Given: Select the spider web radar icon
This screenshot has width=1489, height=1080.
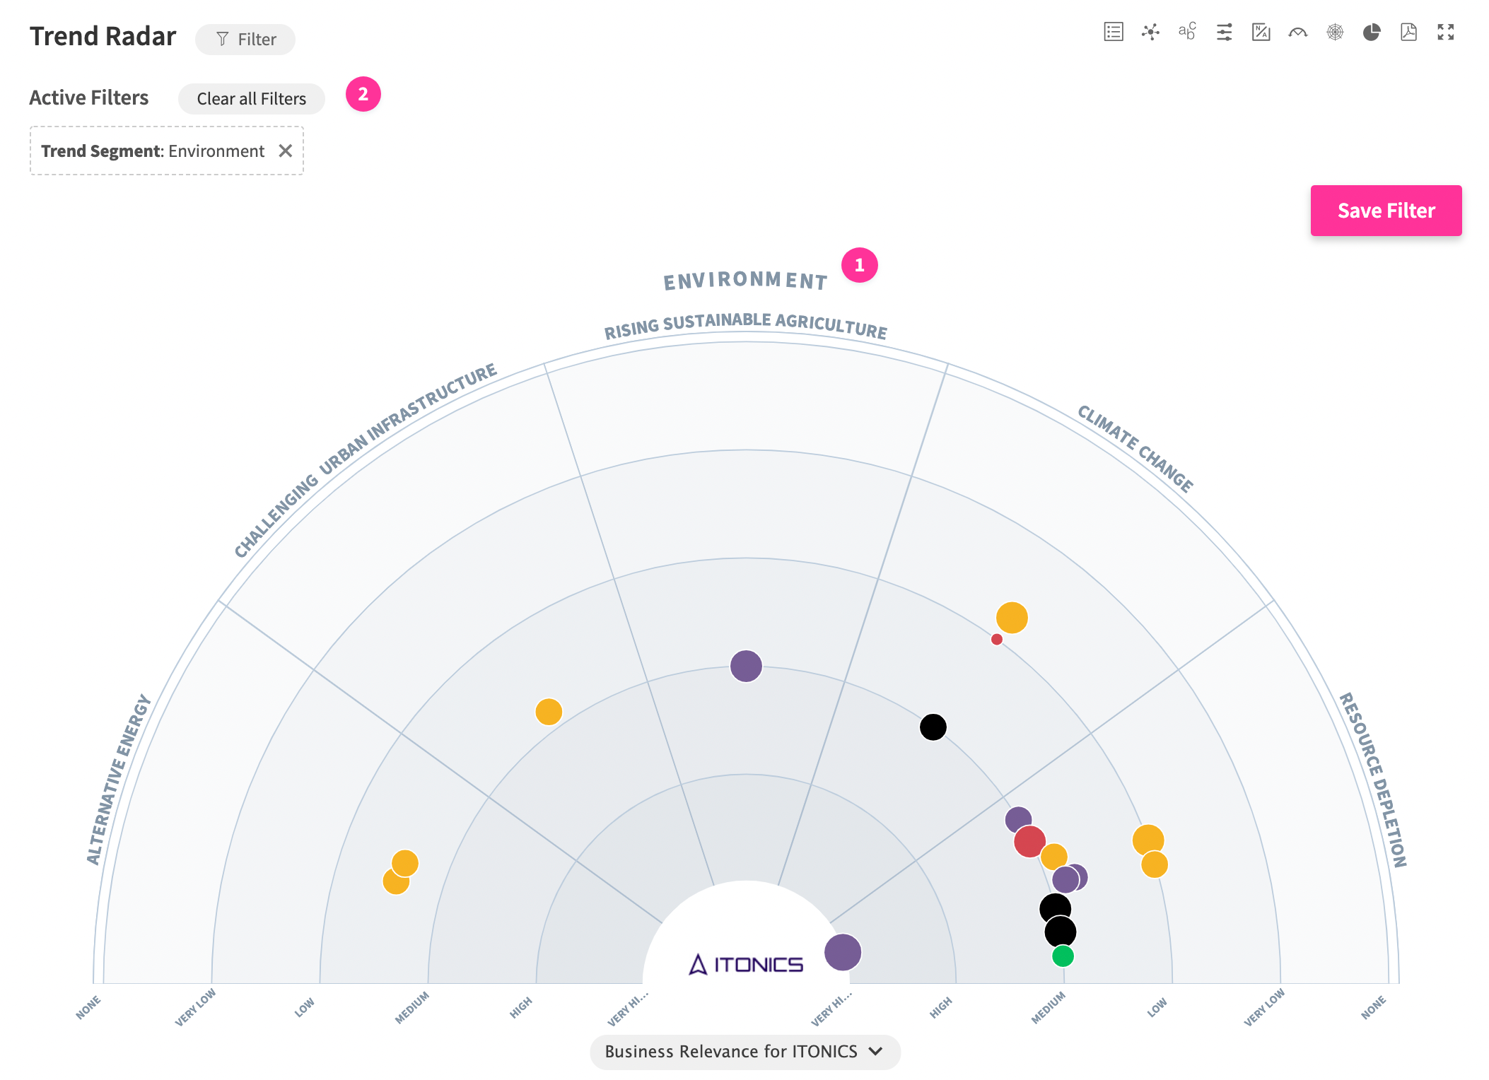Looking at the screenshot, I should pos(1335,32).
